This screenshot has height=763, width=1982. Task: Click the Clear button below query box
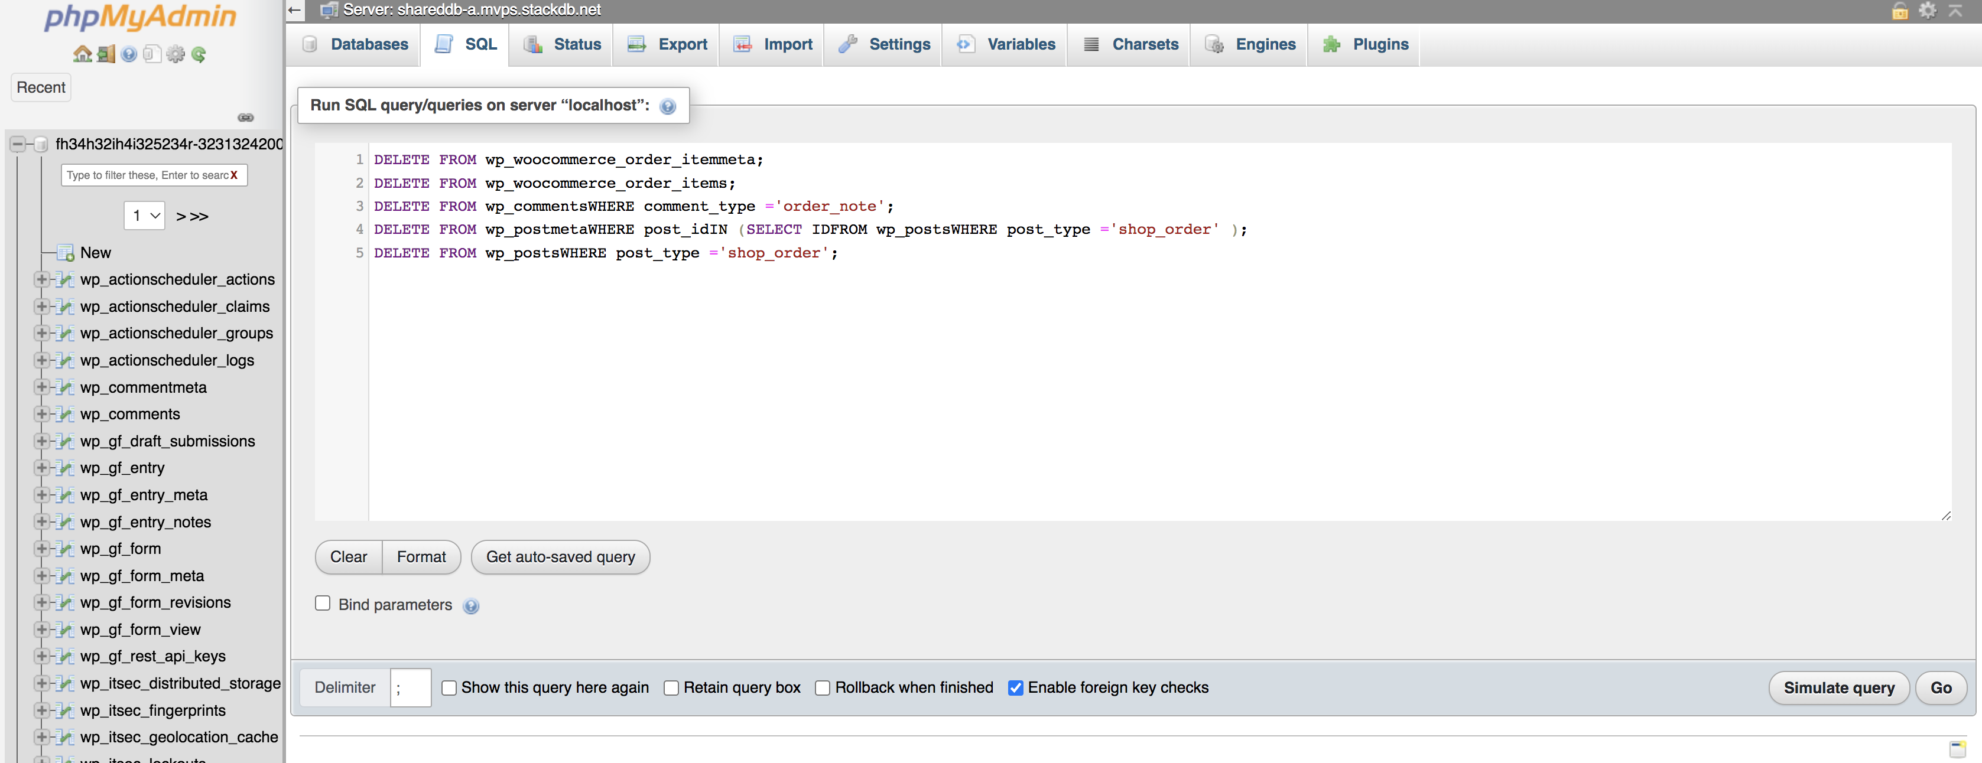[x=349, y=557]
